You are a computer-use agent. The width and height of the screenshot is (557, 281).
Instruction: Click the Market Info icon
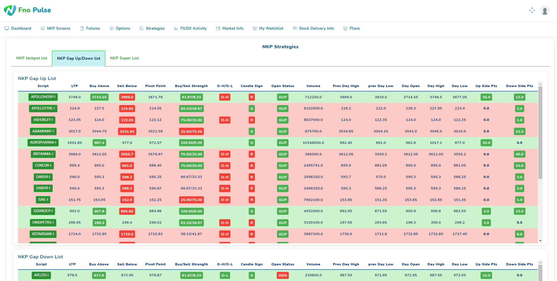[x=218, y=29]
